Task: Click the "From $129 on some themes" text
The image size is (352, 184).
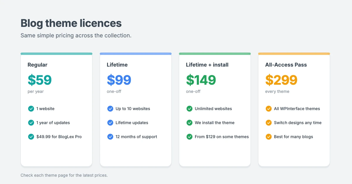Action: (x=222, y=137)
